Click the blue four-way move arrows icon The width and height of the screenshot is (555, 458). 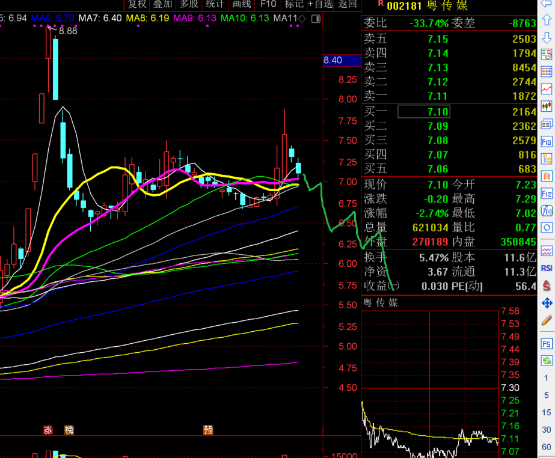point(547,303)
